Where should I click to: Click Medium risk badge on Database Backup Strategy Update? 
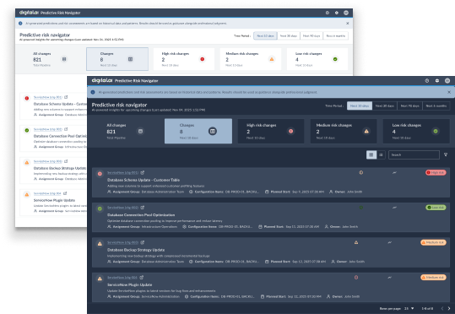click(433, 242)
